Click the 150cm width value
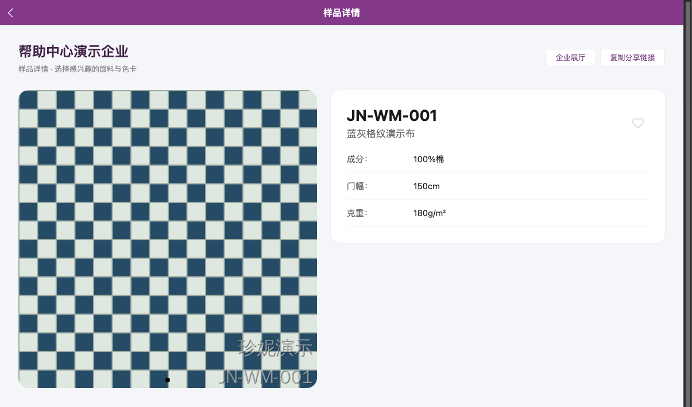The height and width of the screenshot is (407, 692). click(x=427, y=186)
